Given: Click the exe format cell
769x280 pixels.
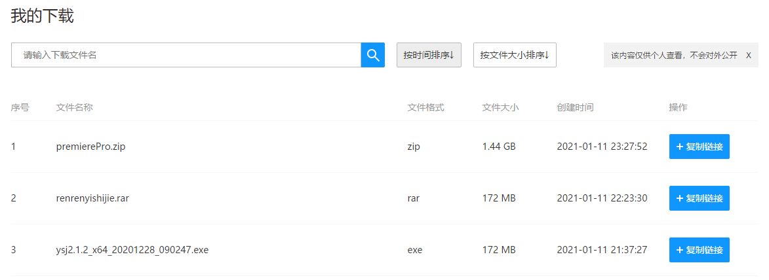Looking at the screenshot, I should pyautogui.click(x=414, y=250).
